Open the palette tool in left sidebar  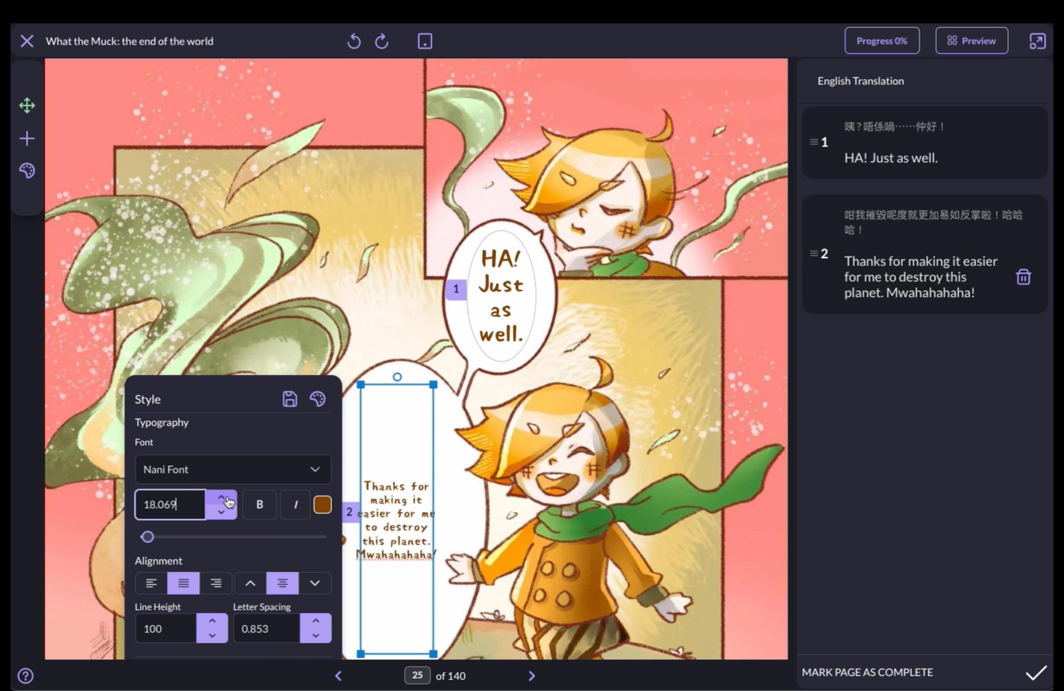pyautogui.click(x=27, y=170)
